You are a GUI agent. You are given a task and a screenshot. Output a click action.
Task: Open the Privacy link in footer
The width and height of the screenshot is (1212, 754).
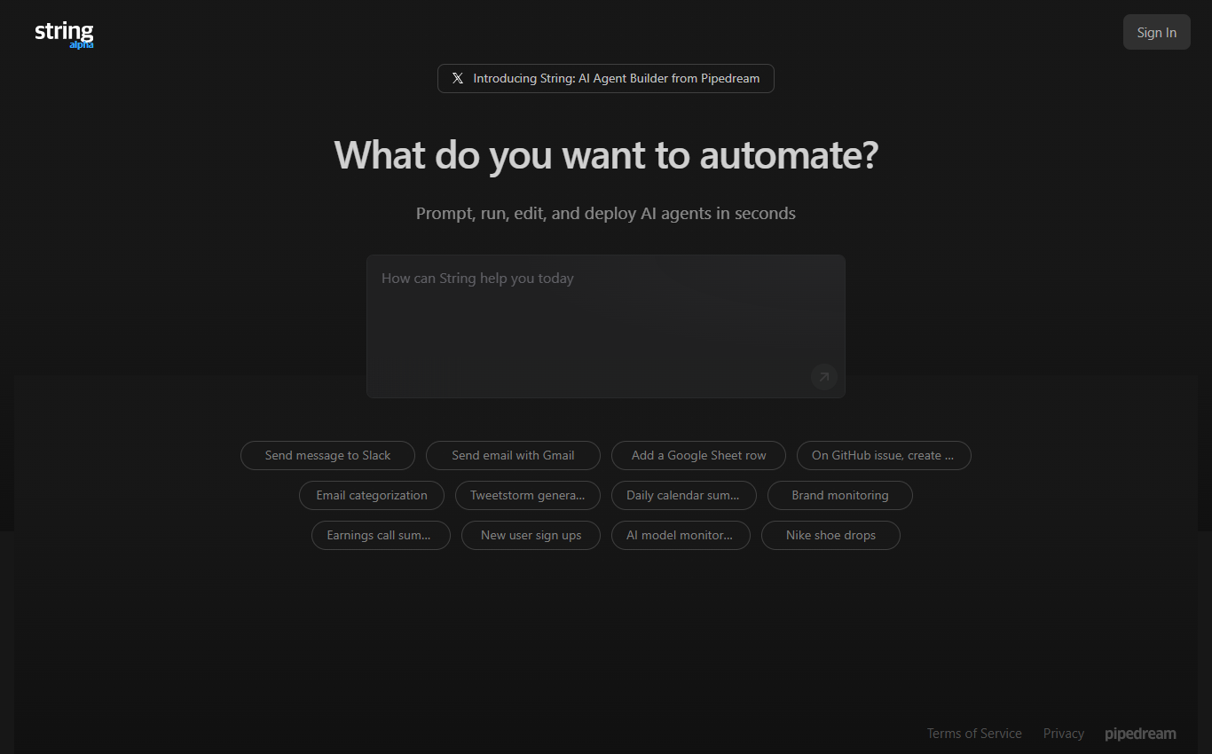click(1064, 734)
